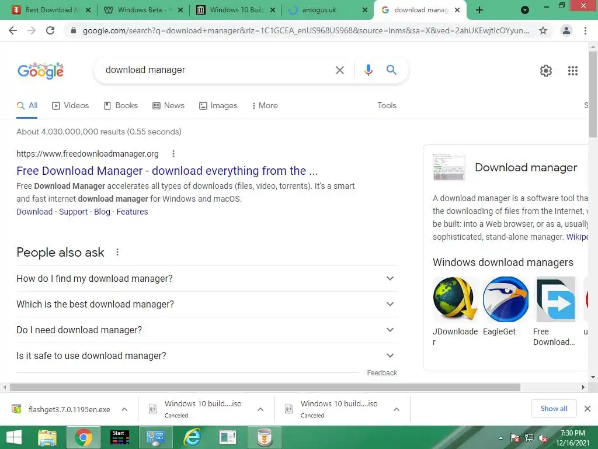Click the address bar URL
The height and width of the screenshot is (449, 598).
click(x=306, y=30)
